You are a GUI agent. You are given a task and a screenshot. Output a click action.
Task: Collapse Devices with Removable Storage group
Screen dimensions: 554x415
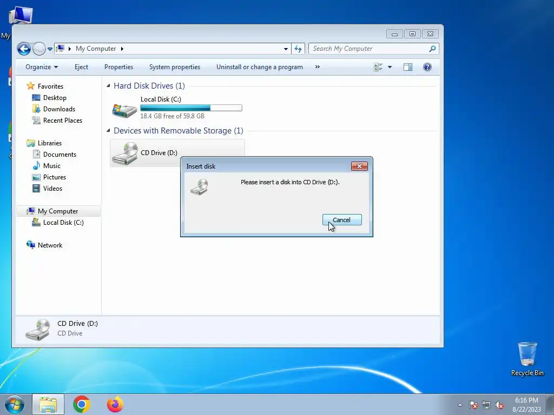pos(108,131)
